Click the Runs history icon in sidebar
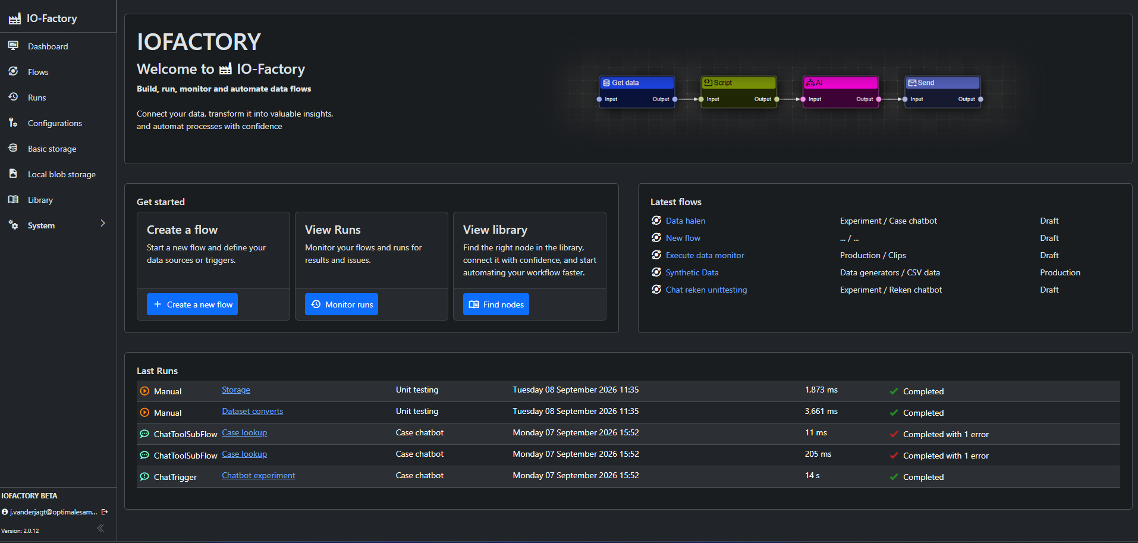Viewport: 1138px width, 543px height. (13, 97)
